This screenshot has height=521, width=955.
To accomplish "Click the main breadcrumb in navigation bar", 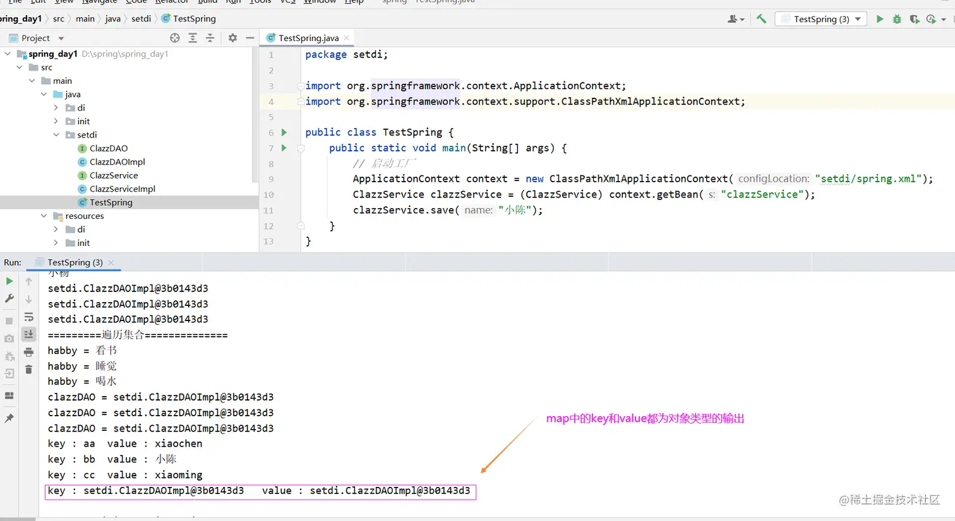I will 85,19.
